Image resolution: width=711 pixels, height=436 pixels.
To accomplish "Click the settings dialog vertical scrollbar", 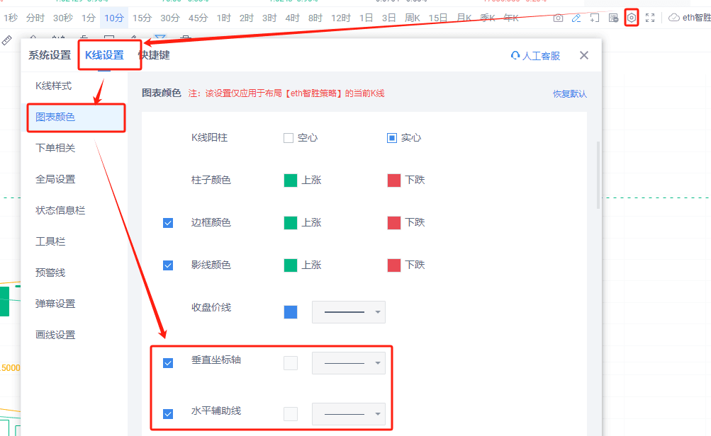I will click(598, 176).
